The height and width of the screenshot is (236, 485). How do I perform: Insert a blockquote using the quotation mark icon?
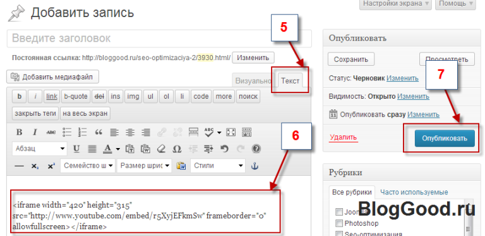coord(99,133)
